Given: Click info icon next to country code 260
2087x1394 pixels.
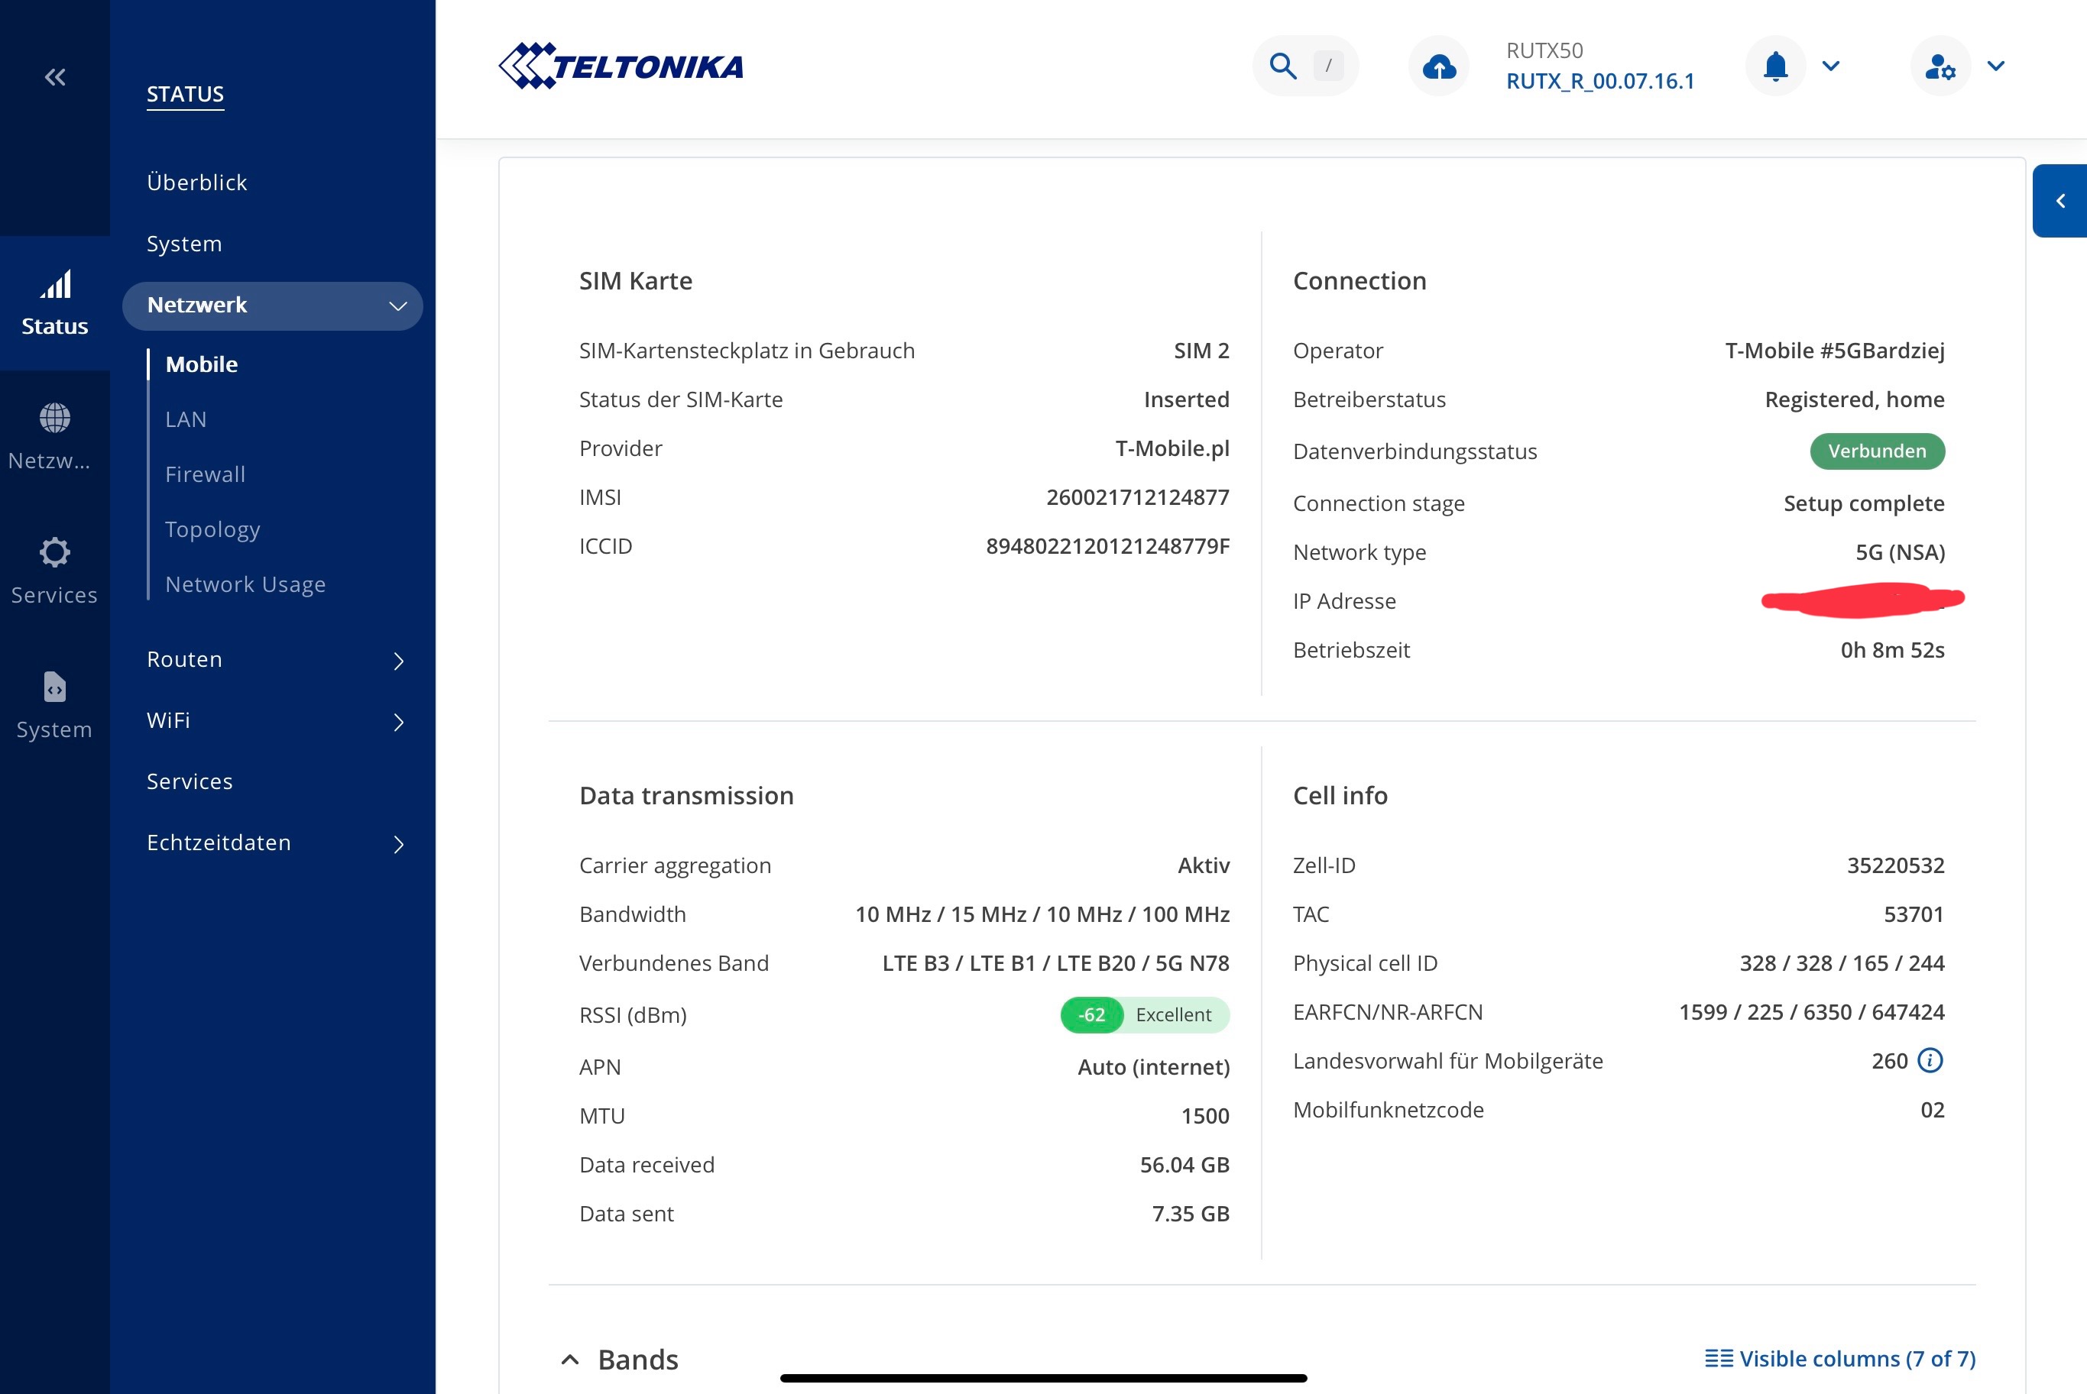Looking at the screenshot, I should 1930,1059.
